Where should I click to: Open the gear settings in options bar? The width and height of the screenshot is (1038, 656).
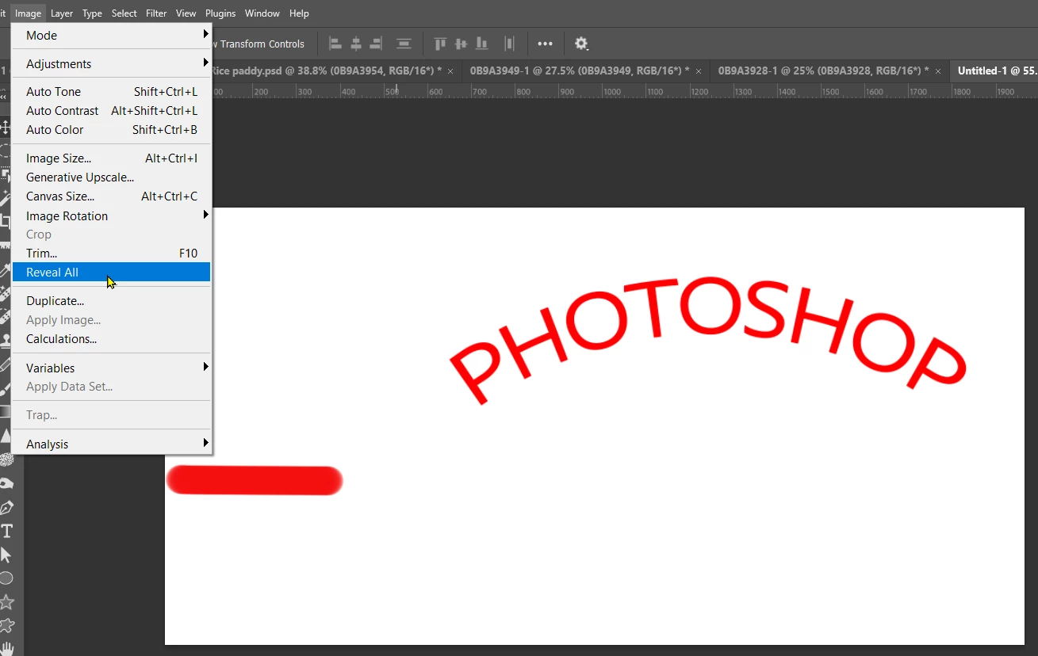[581, 44]
